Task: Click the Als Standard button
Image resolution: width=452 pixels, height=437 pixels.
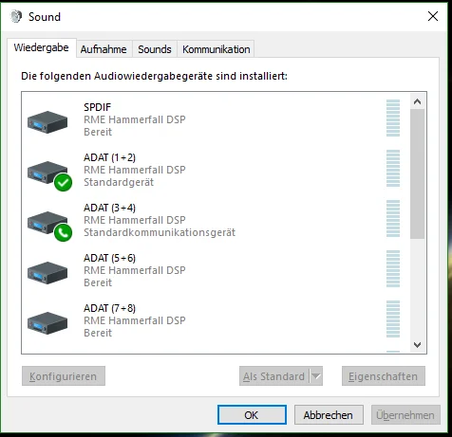Action: (x=274, y=376)
